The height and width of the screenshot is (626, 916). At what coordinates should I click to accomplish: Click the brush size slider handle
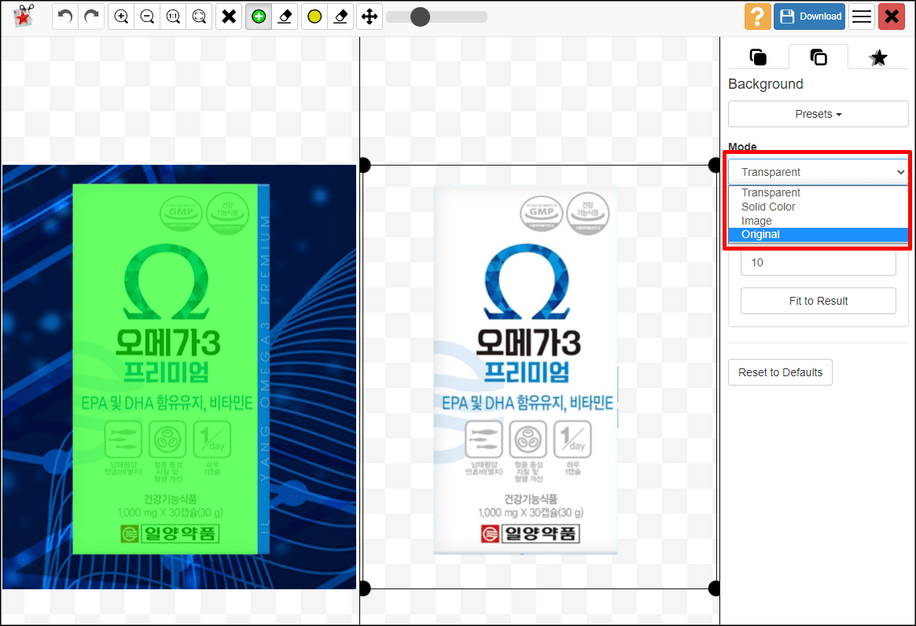pyautogui.click(x=420, y=17)
